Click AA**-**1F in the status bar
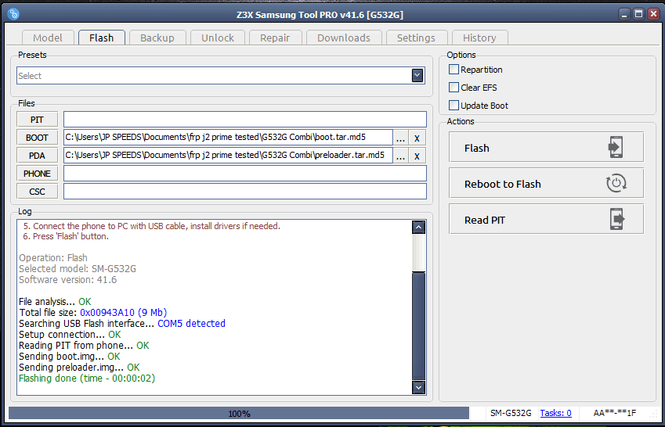Screen dimensions: 665x427 click(615, 413)
